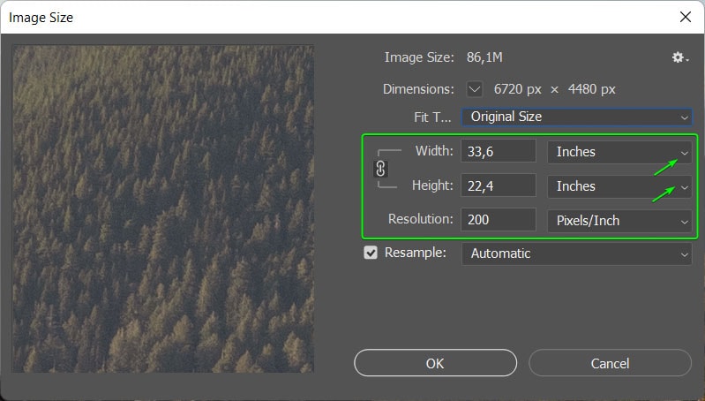Image resolution: width=705 pixels, height=401 pixels.
Task: Toggle the constrain proportions chain link
Action: tap(381, 169)
